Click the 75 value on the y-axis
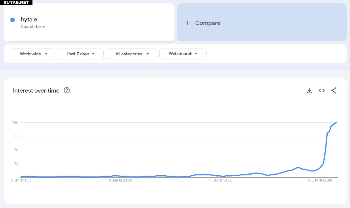The height and width of the screenshot is (208, 350). pyautogui.click(x=15, y=136)
